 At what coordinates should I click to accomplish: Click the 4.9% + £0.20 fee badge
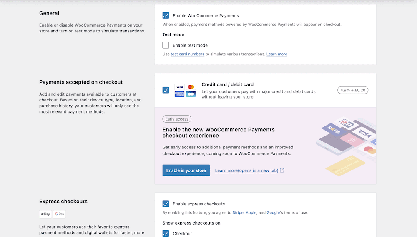click(353, 90)
